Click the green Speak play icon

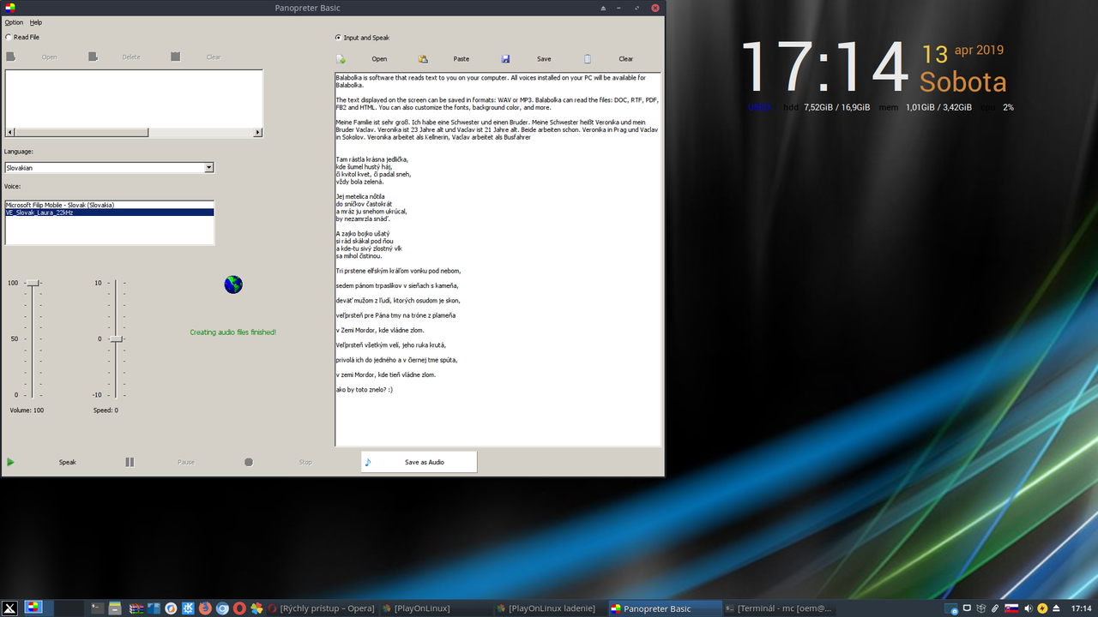pyautogui.click(x=10, y=463)
